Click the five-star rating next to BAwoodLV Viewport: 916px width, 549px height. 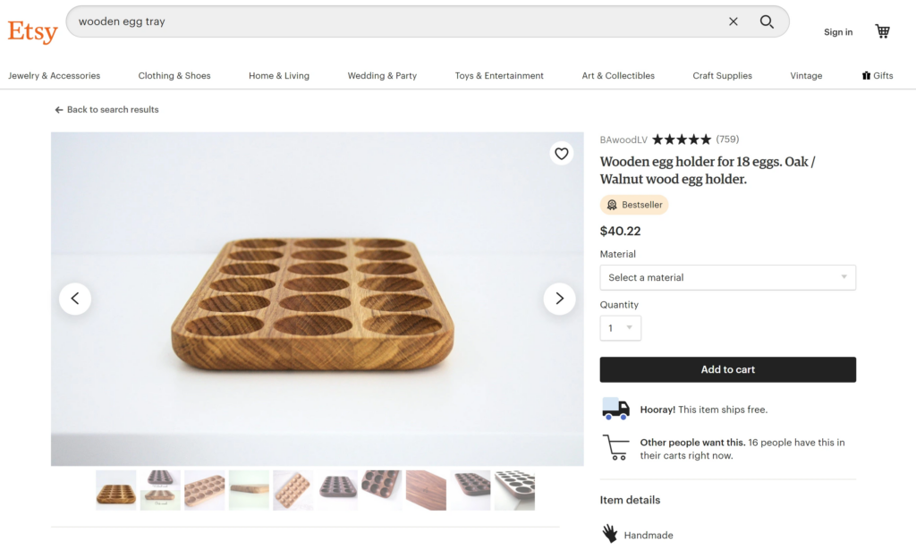pos(681,139)
